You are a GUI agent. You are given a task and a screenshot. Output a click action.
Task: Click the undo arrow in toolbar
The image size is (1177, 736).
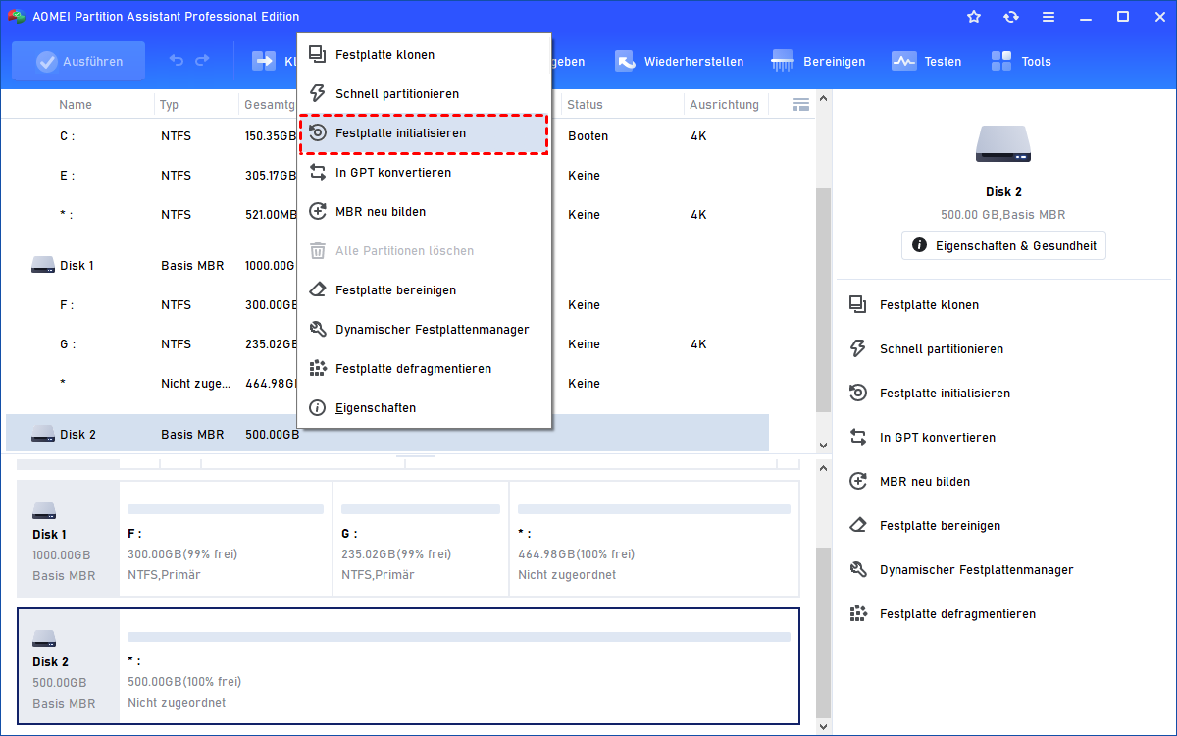[177, 61]
